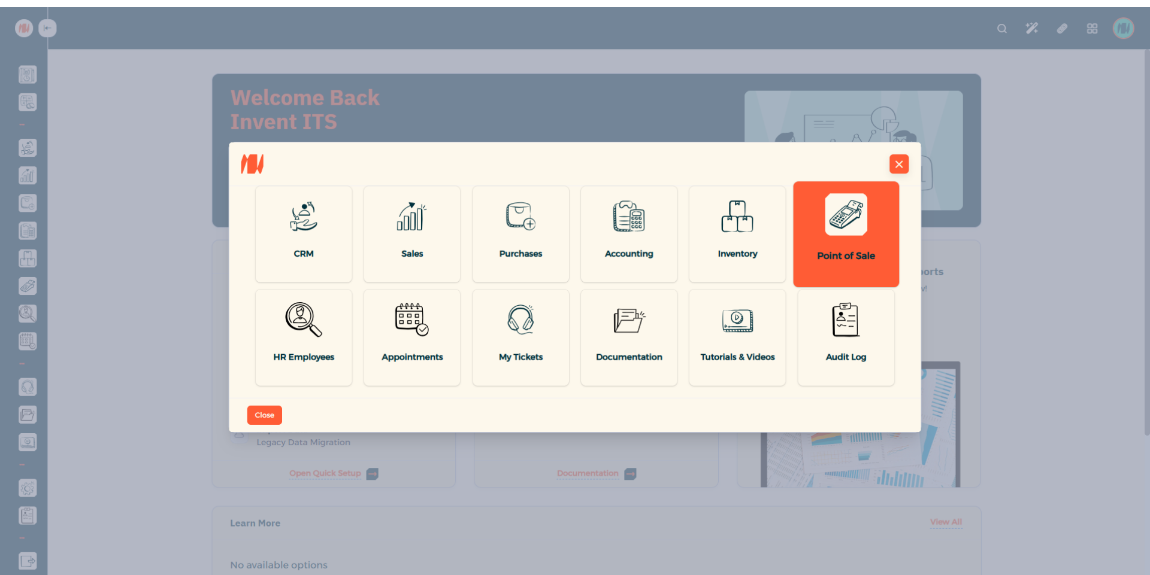Dismiss the modal with the X button

(898, 164)
